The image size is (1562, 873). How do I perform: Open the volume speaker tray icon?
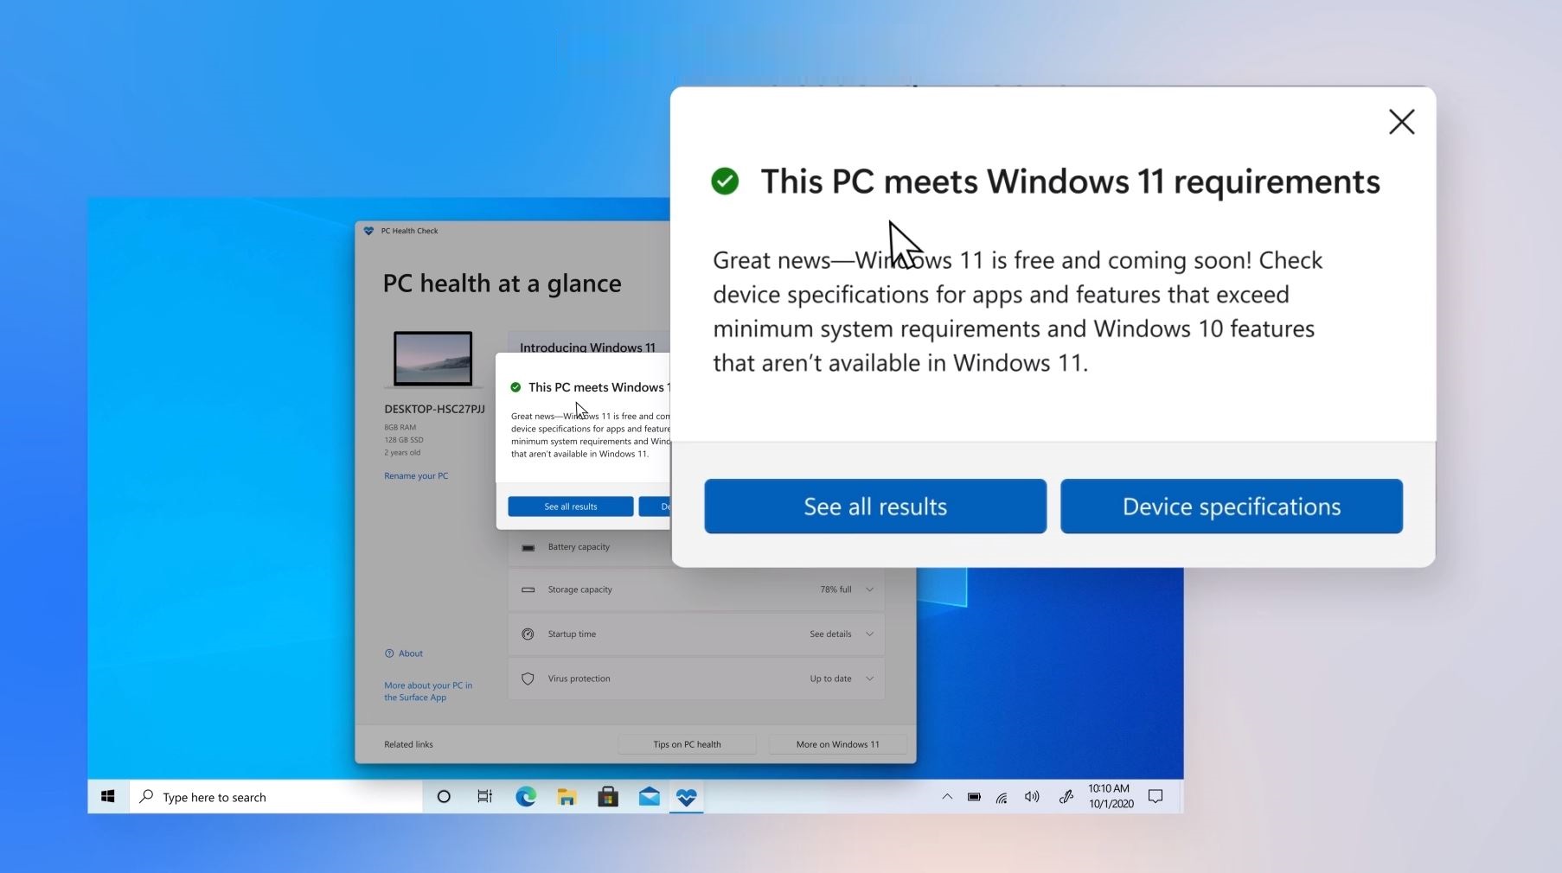click(x=1032, y=797)
